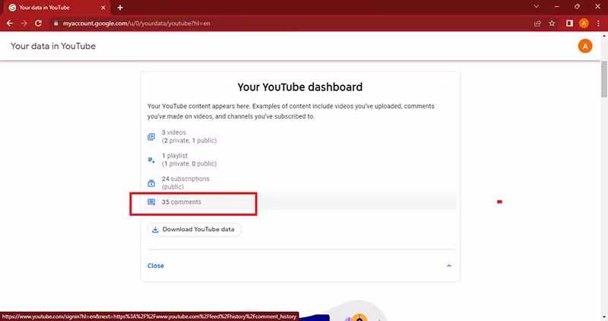Go forward using browser forward arrow
Screen dimensions: 608x321
pyautogui.click(x=24, y=24)
